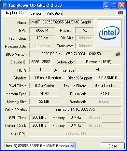The width and height of the screenshot is (127, 151).
Task: Click the GPU Clock 200 MHz field
Action: coord(39,117)
